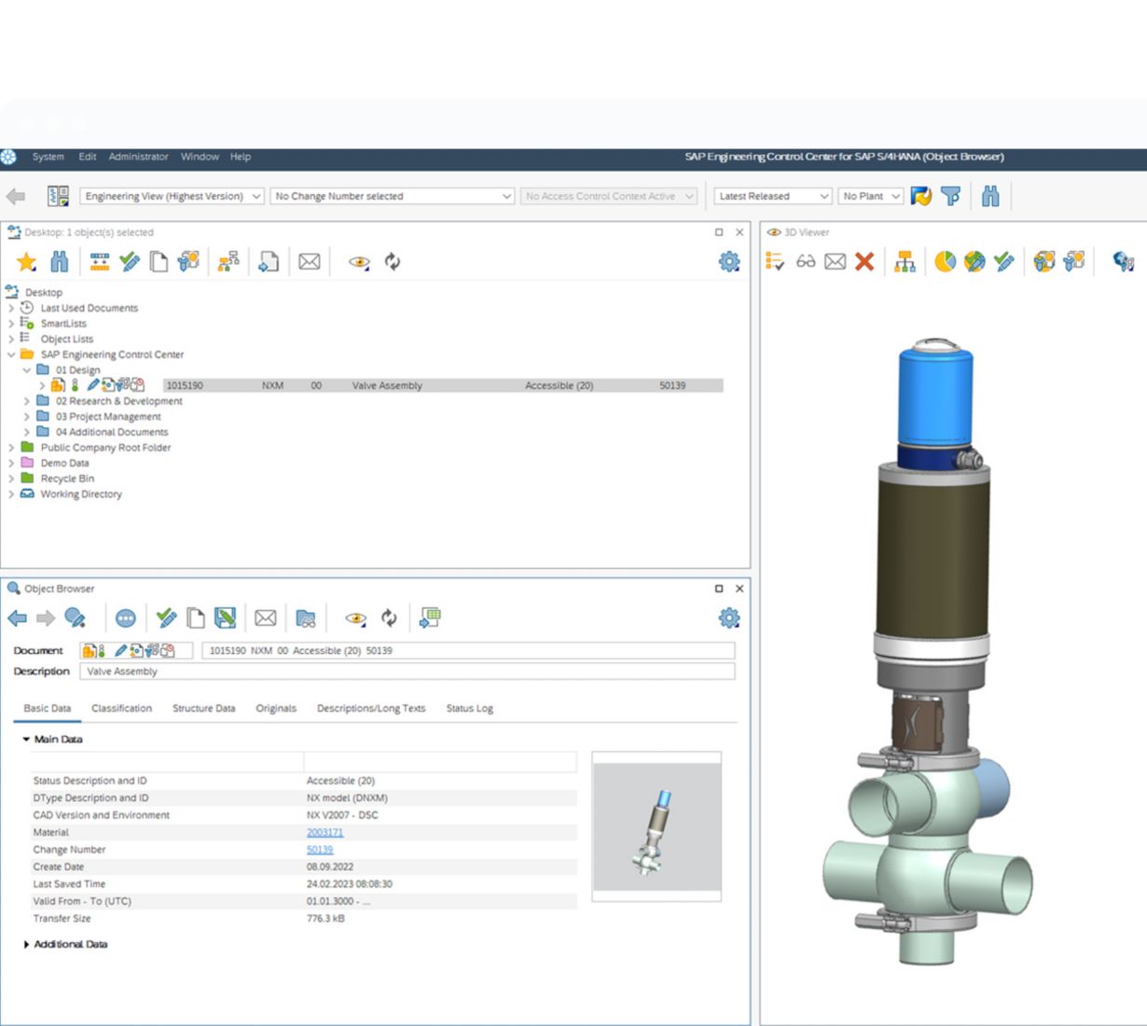The height and width of the screenshot is (1026, 1147).
Task: Click the structure hierarchy icon in Desktop toolbar
Action: (228, 262)
